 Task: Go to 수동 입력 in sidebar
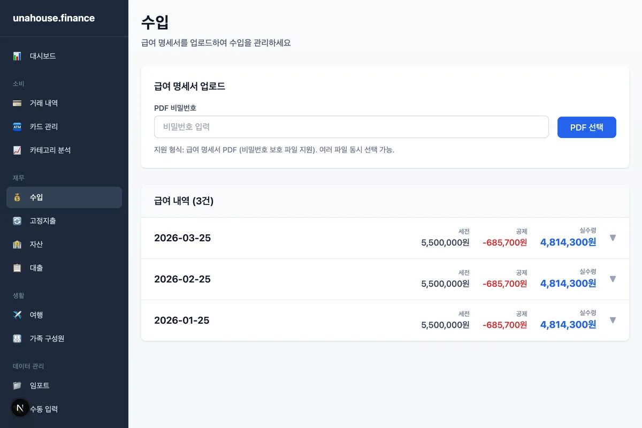click(45, 409)
